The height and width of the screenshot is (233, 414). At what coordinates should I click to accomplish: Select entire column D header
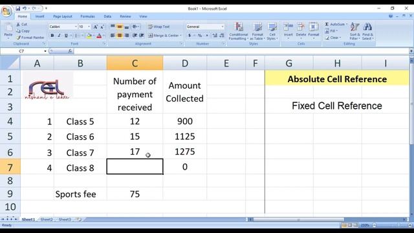(x=185, y=63)
